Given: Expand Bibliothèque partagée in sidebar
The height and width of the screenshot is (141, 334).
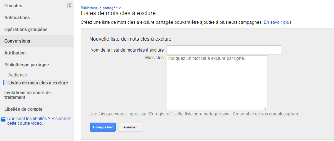Looking at the screenshot, I should (27, 65).
